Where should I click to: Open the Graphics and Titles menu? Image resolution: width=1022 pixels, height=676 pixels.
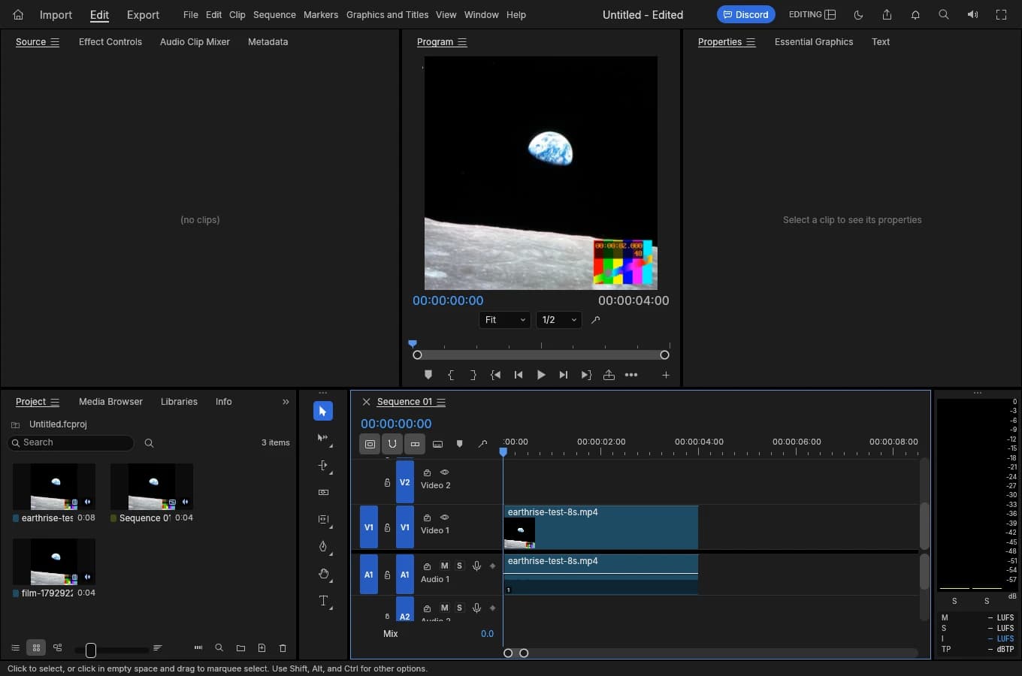click(387, 15)
